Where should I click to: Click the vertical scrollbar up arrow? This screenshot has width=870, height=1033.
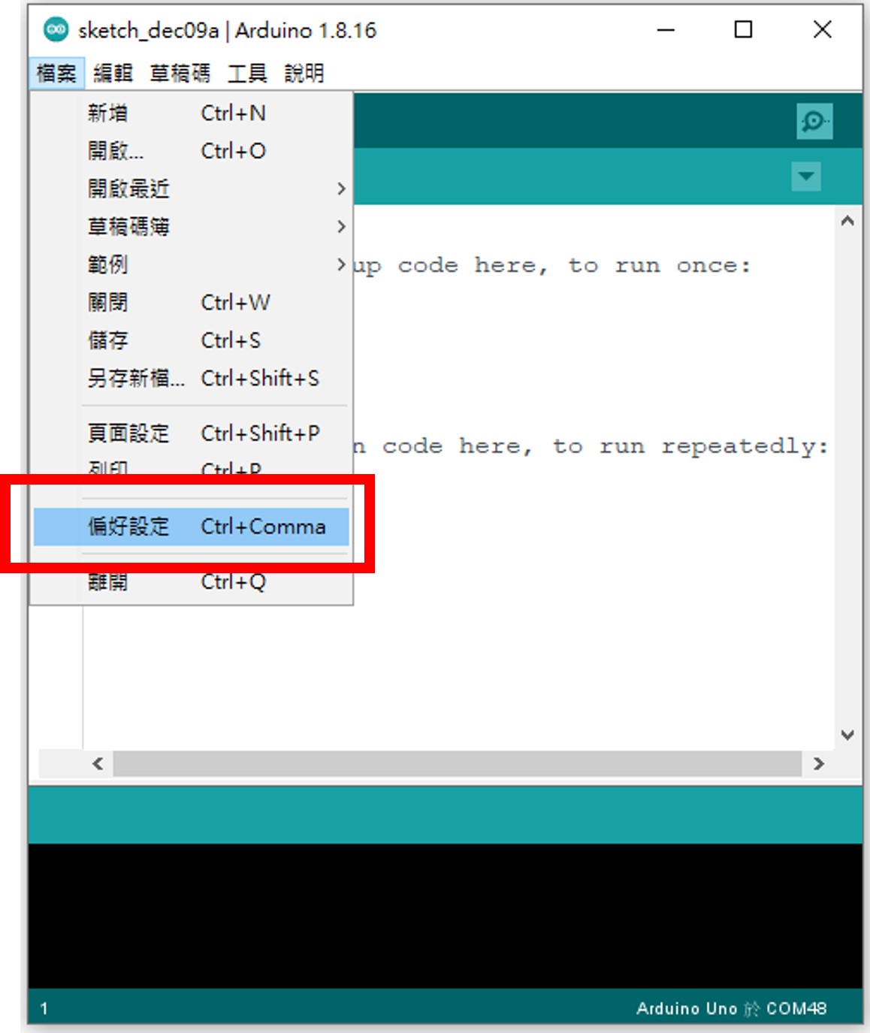coord(847,222)
